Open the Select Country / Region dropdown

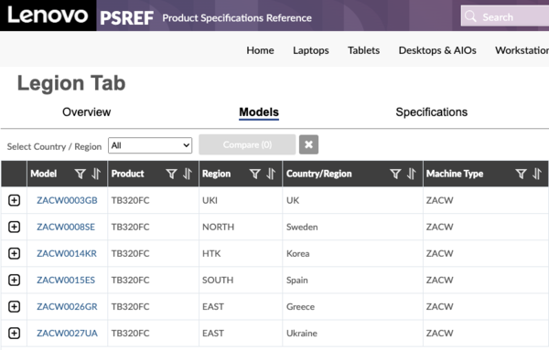pos(150,145)
